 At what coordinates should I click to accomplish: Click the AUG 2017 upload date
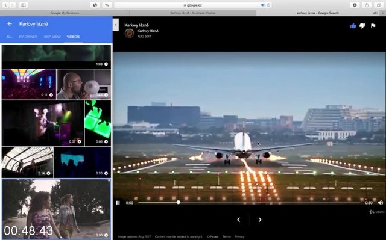(x=144, y=37)
